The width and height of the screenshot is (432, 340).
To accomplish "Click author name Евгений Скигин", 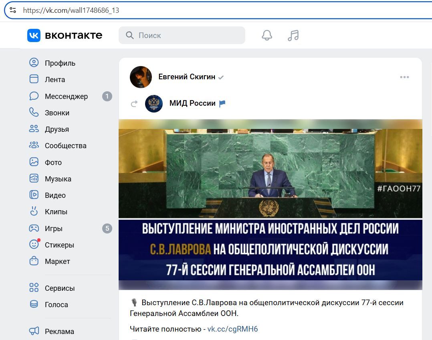I will point(187,77).
